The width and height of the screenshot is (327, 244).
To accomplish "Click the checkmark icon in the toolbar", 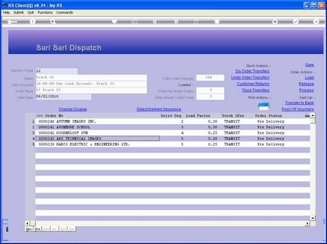I will (295, 21).
